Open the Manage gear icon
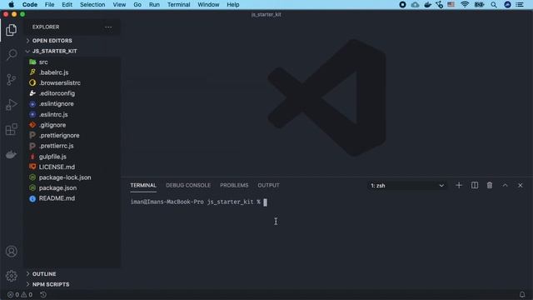The image size is (533, 300). 11,276
